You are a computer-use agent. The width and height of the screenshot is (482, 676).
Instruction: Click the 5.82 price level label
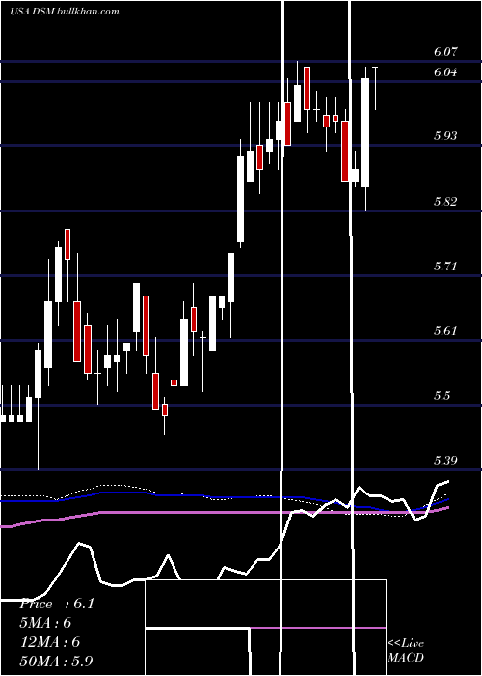point(445,201)
